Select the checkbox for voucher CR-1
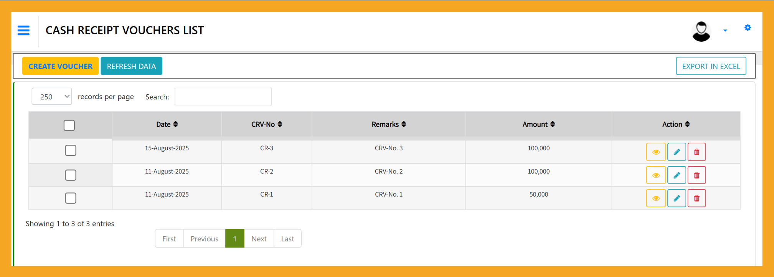Viewport: 774px width, 277px height. [x=71, y=198]
